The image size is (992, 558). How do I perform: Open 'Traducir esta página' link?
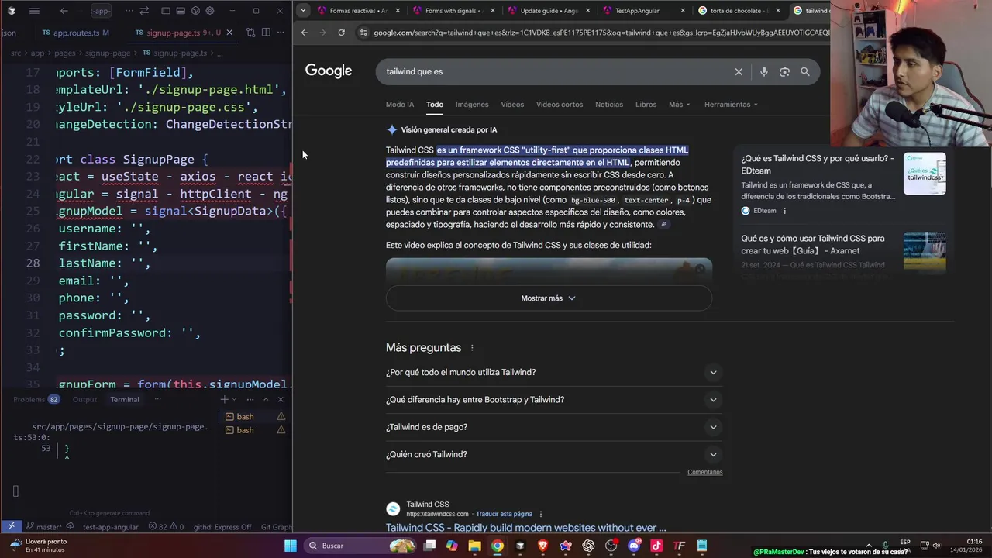(x=504, y=514)
